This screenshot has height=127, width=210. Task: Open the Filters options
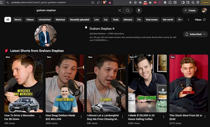[x=200, y=20]
